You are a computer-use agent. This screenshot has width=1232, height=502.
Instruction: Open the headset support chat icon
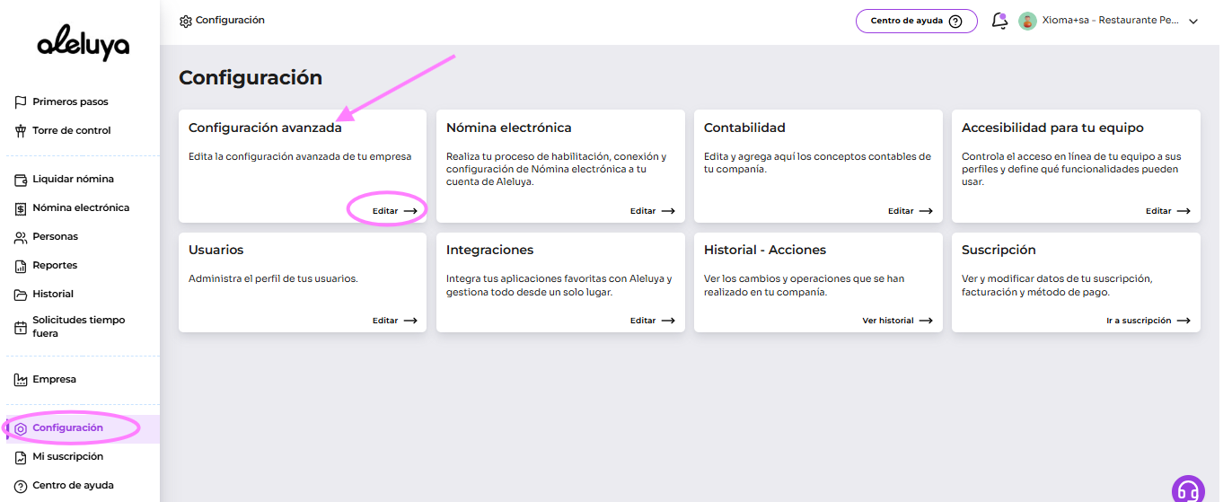point(1187,490)
